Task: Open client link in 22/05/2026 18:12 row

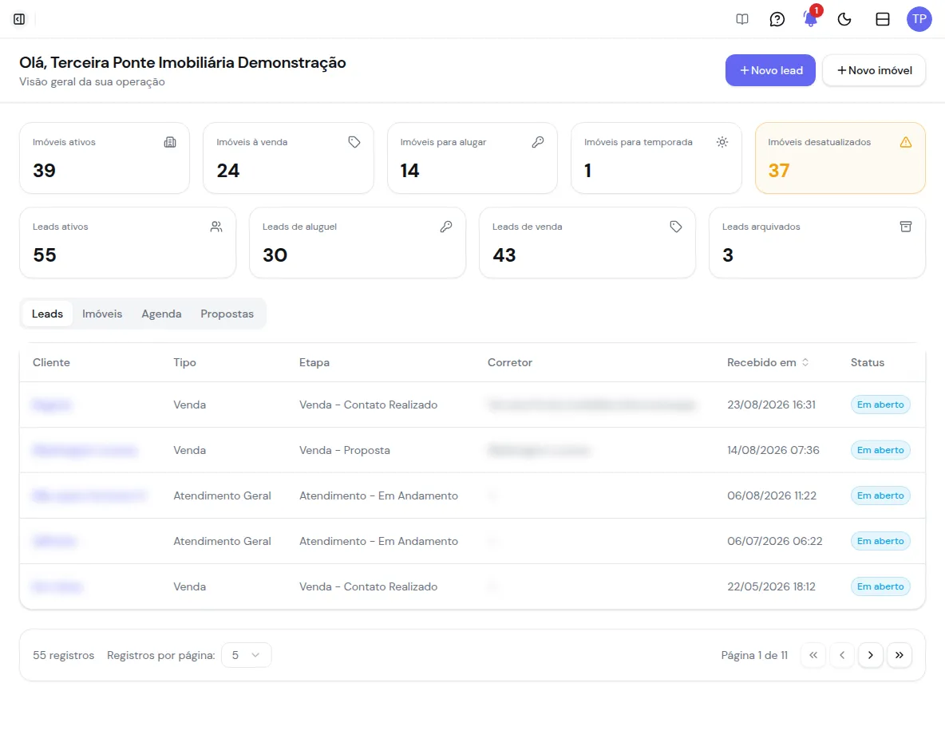Action: point(57,586)
